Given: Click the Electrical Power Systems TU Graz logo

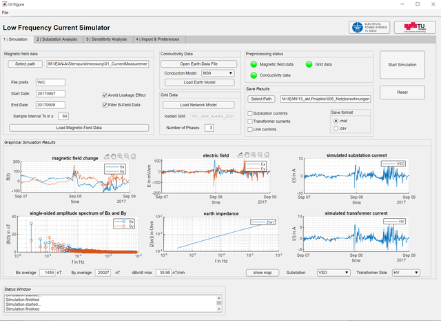Looking at the screenshot, I should click(x=369, y=28).
